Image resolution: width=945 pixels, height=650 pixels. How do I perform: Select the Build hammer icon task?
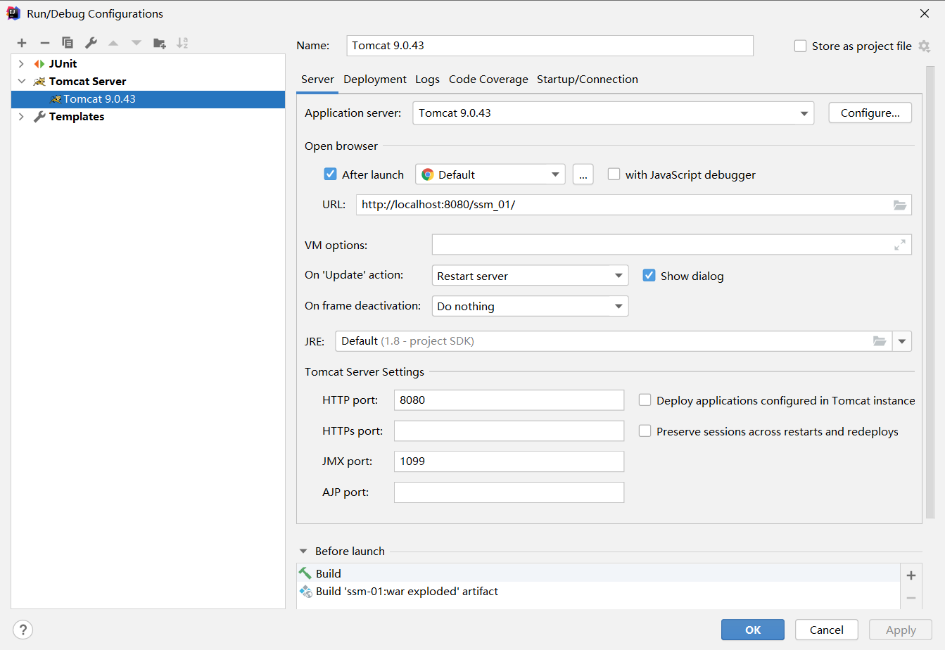305,573
